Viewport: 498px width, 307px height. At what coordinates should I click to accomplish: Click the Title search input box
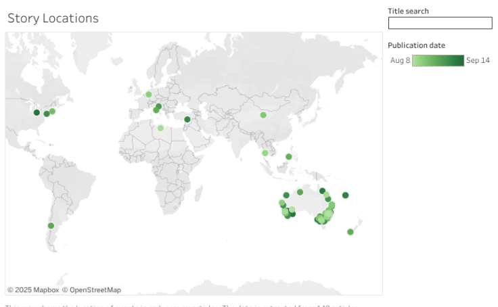click(x=440, y=23)
